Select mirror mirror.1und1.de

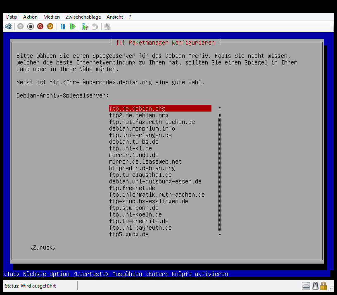[x=134, y=155]
